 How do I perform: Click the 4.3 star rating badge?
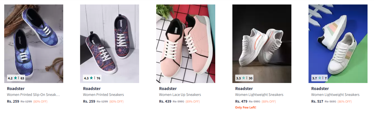pos(92,78)
